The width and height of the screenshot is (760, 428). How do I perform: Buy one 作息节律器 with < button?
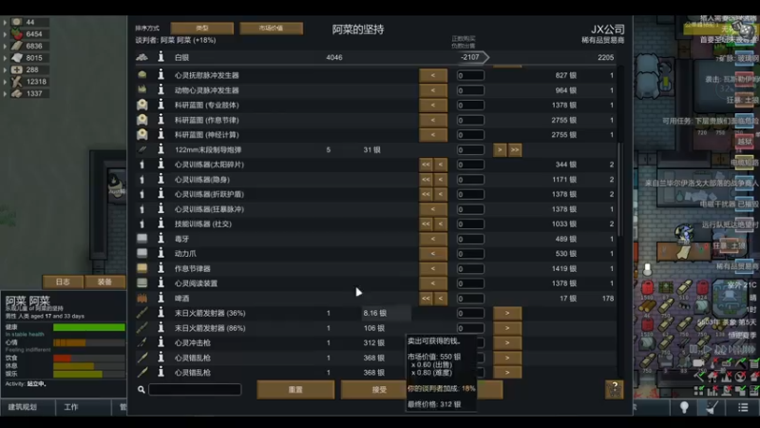[x=433, y=268]
